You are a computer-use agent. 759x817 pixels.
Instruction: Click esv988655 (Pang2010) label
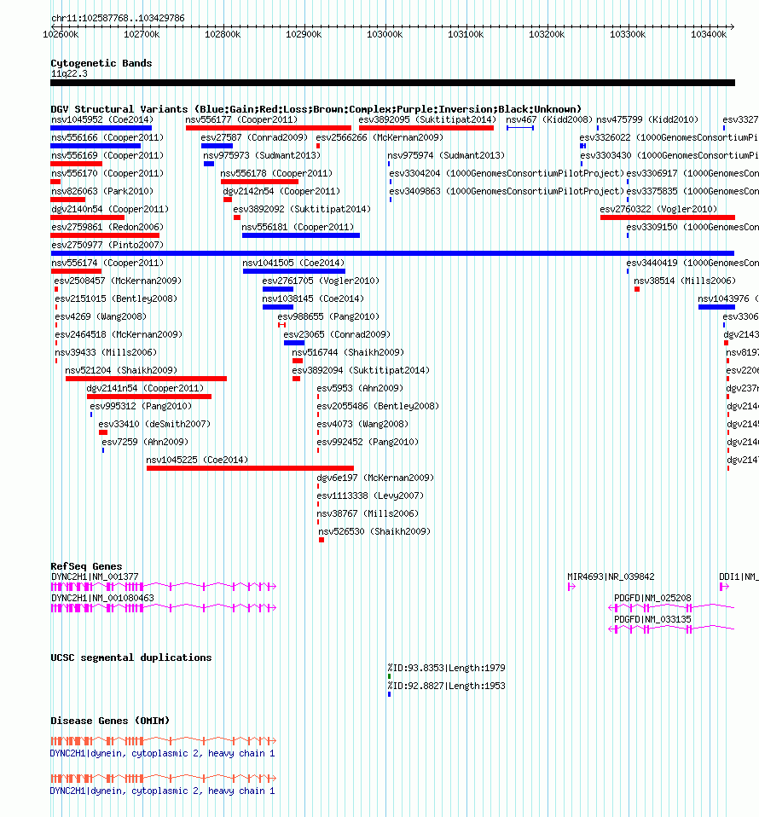click(x=328, y=316)
